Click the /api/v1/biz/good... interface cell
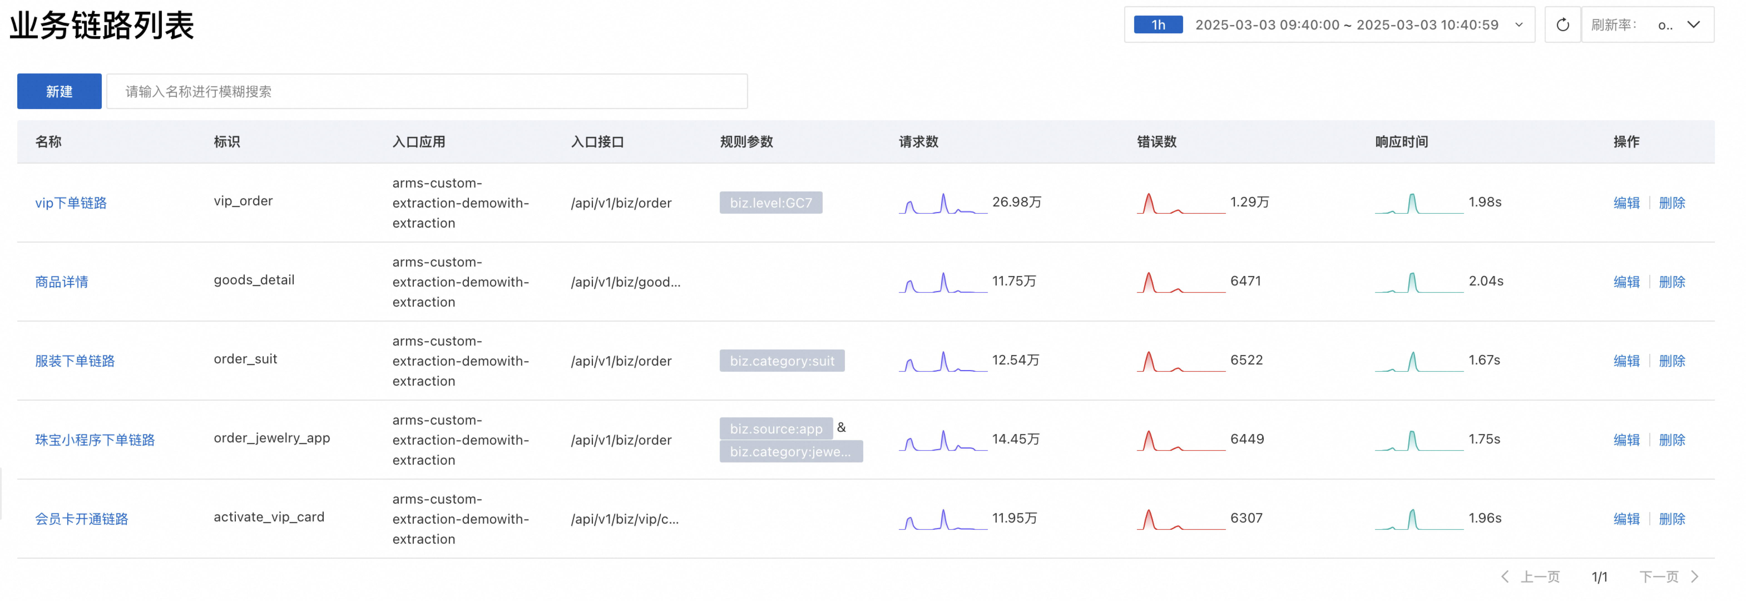 pyautogui.click(x=625, y=282)
